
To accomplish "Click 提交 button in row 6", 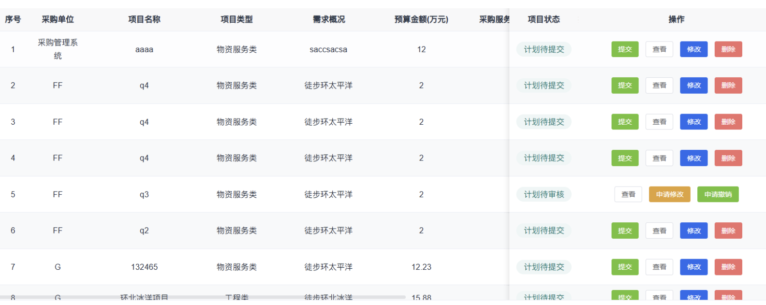I will [x=625, y=231].
